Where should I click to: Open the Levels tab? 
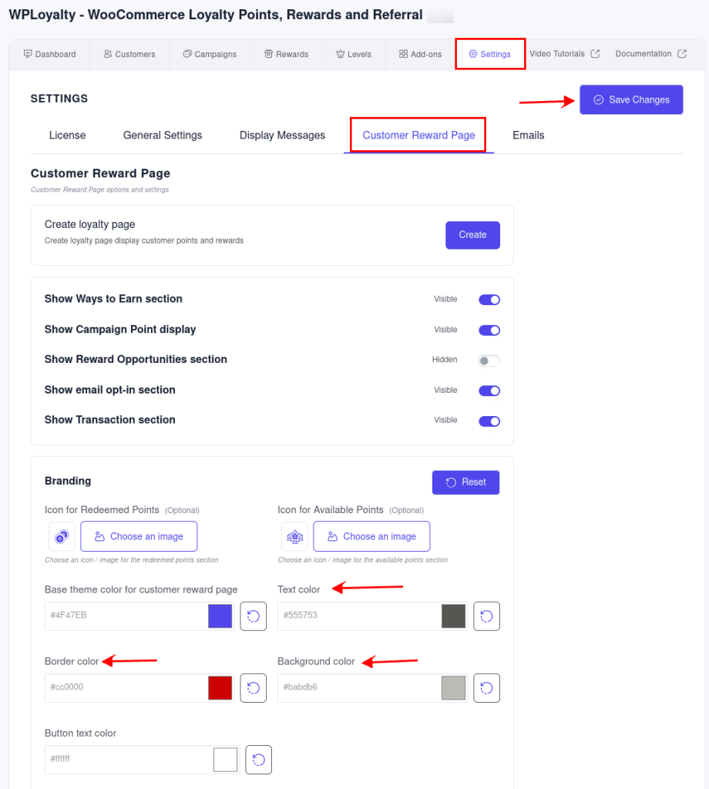[x=354, y=55]
